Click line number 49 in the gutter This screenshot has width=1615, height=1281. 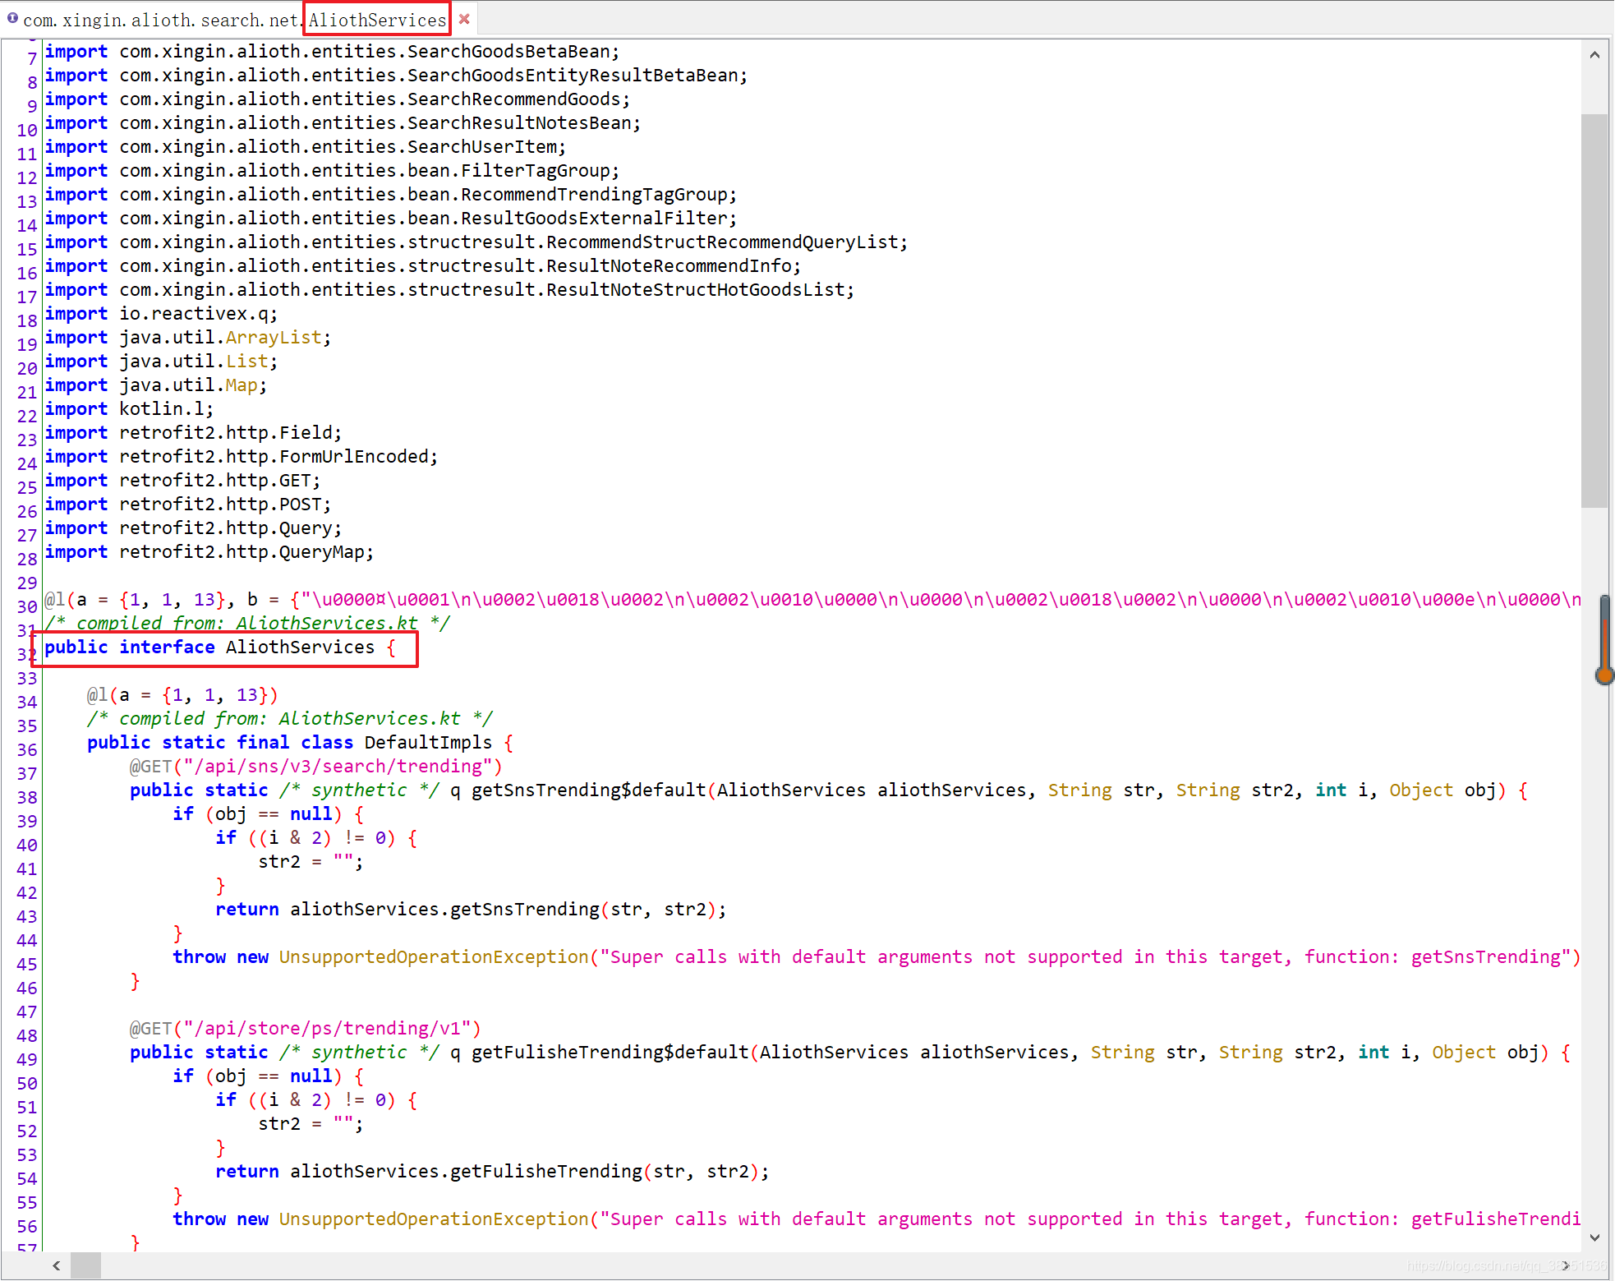(27, 1059)
